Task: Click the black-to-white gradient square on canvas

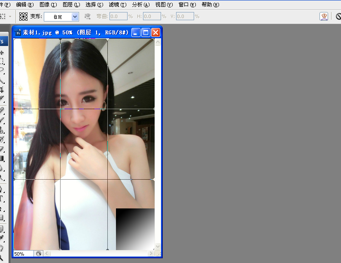Action: click(135, 229)
